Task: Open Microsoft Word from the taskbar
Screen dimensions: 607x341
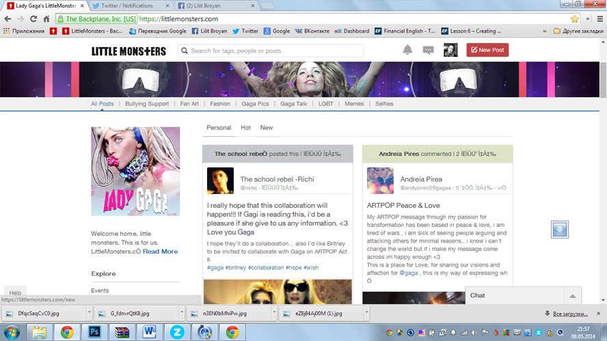Action: 149,332
